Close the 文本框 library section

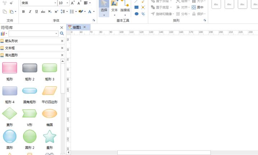[x=62, y=48]
